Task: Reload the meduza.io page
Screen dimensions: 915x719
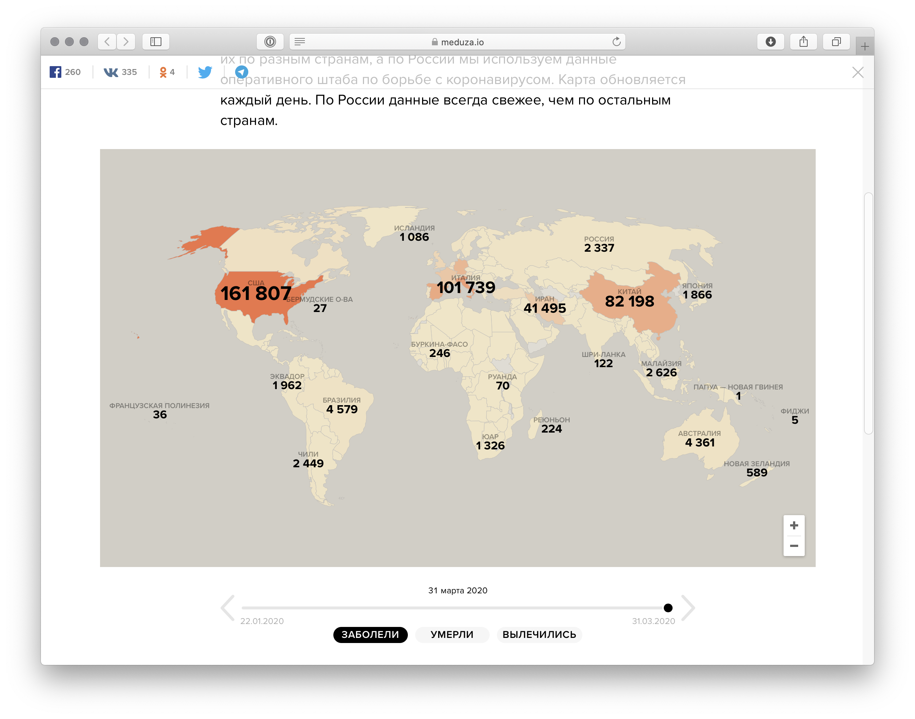Action: tap(616, 42)
